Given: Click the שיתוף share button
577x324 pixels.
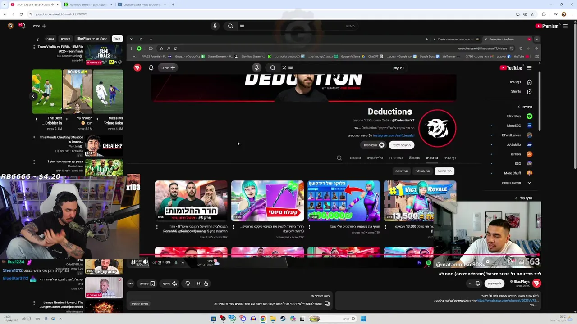Looking at the screenshot, I should pyautogui.click(x=170, y=283).
